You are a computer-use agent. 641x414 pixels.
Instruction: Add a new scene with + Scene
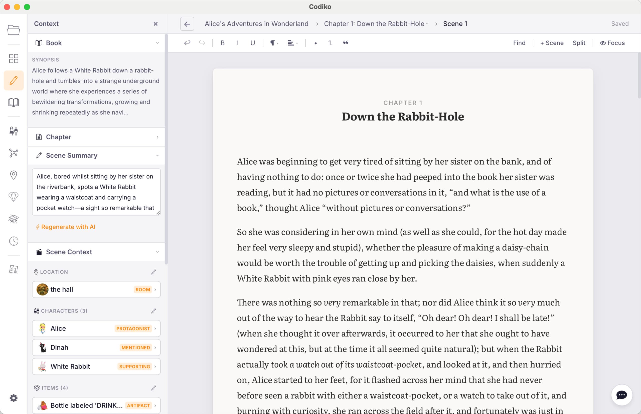[x=552, y=43]
